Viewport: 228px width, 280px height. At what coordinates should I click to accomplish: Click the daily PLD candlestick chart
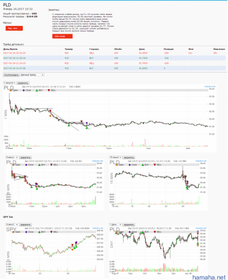[158, 246]
